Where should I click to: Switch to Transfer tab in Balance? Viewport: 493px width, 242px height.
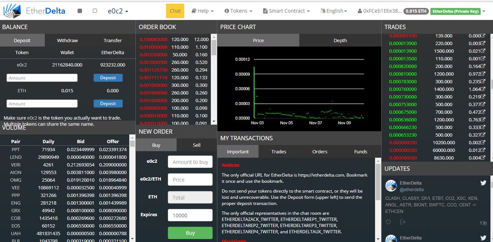(x=113, y=40)
